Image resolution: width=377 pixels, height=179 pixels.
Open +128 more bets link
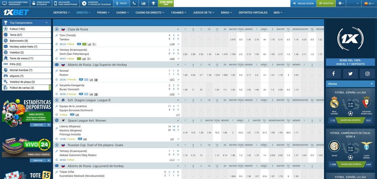pyautogui.click(x=172, y=44)
